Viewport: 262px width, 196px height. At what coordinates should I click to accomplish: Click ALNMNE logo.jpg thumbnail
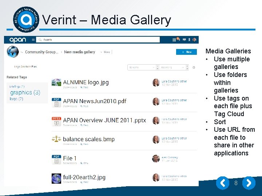pos(56,82)
